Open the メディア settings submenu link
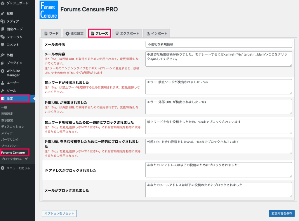 pyautogui.click(x=7, y=133)
